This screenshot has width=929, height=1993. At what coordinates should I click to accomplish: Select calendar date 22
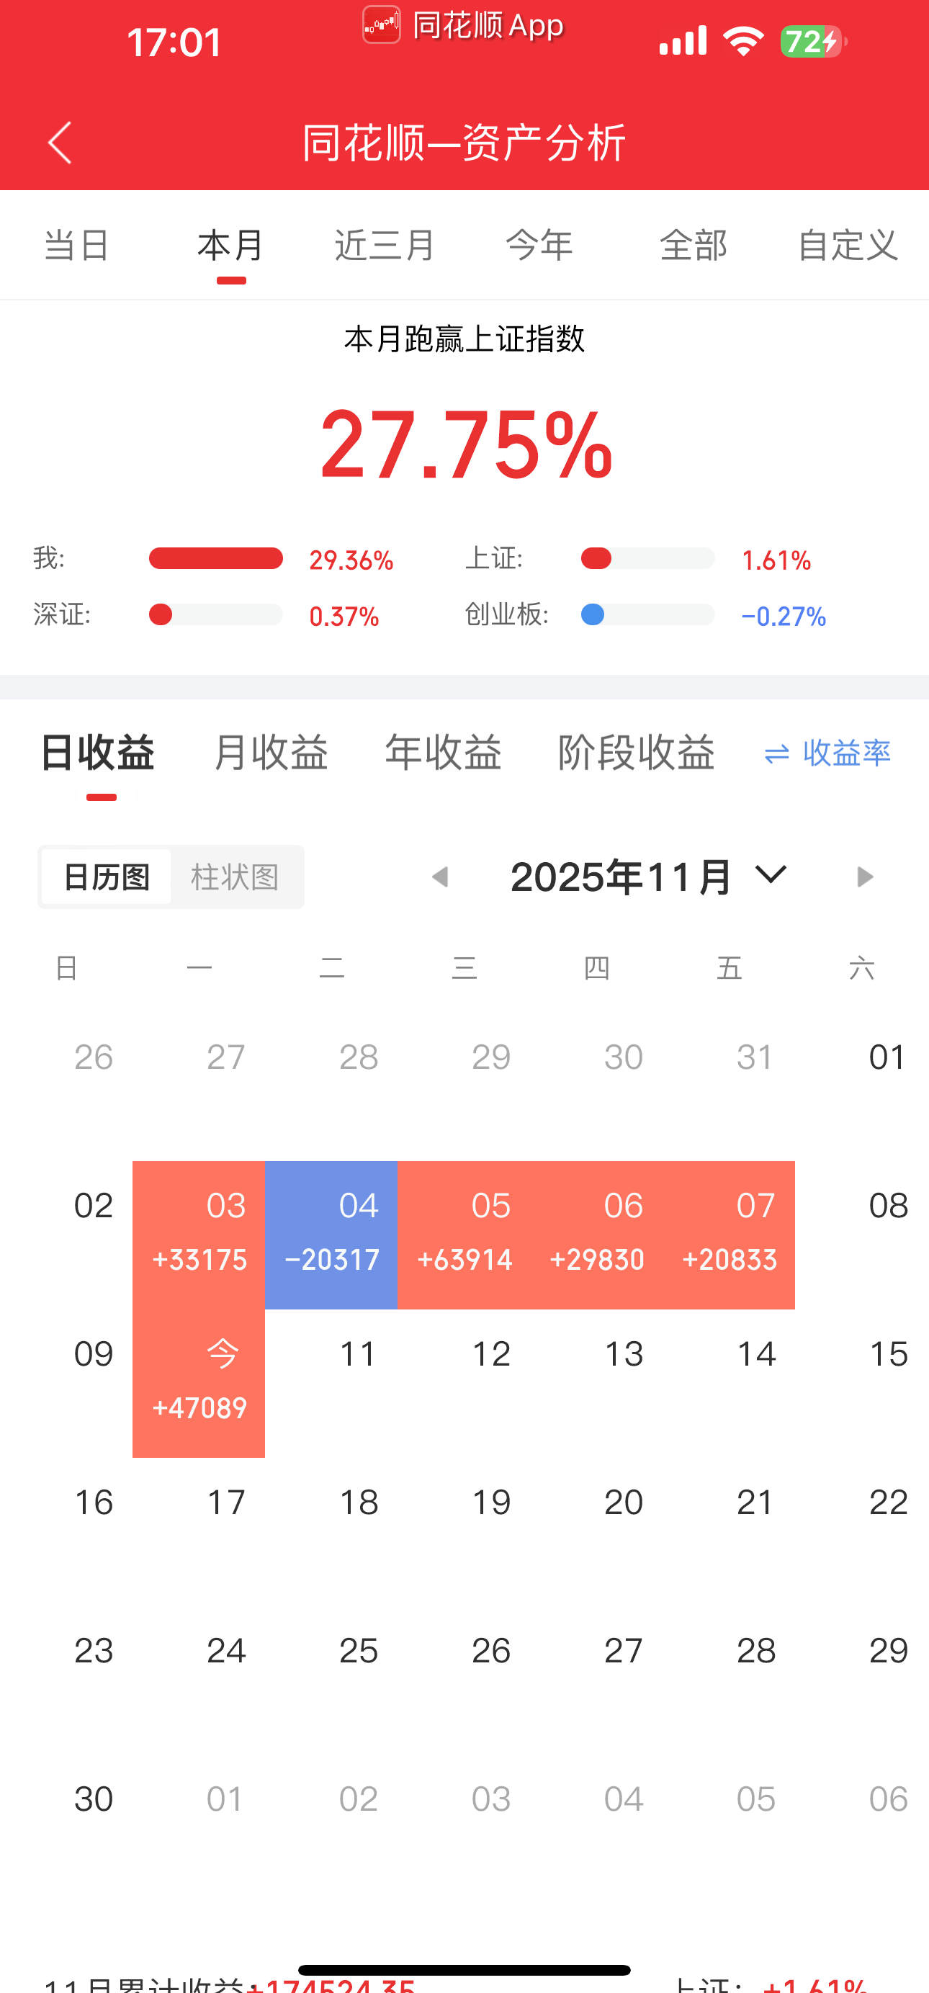point(888,1502)
